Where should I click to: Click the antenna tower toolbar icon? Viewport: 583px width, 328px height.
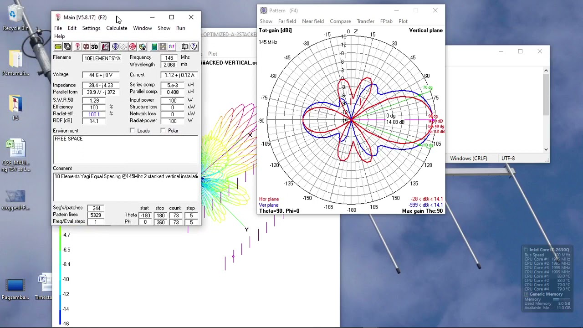point(77,46)
